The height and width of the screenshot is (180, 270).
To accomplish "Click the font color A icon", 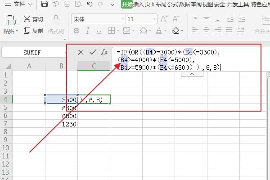I will point(159,31).
